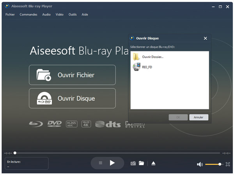Click the Ouvrir Fichier button
Viewport: 234px width, 175px height.
(x=72, y=75)
